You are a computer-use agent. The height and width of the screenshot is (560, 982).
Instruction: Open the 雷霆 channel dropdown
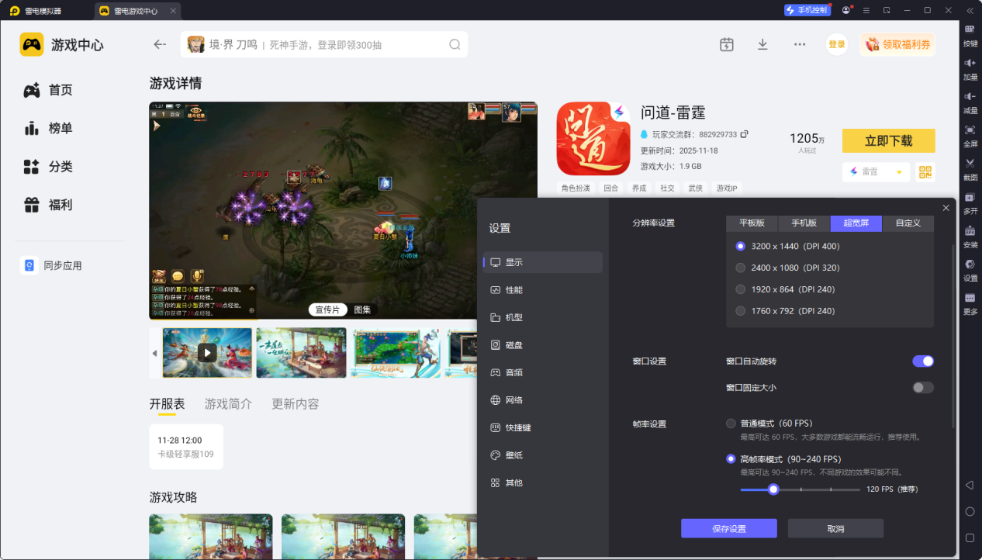[875, 171]
